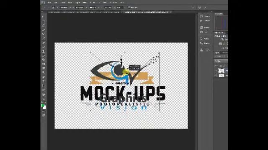Select the Move tool
Viewport: 268px width, 150px height.
click(x=43, y=17)
